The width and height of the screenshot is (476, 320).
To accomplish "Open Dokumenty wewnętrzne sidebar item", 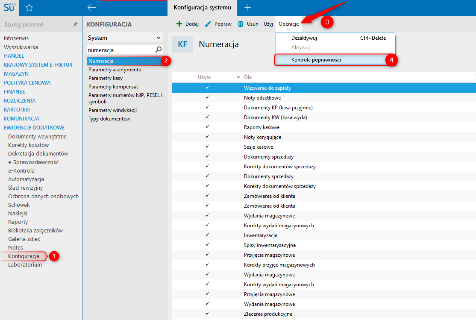I will click(x=37, y=137).
